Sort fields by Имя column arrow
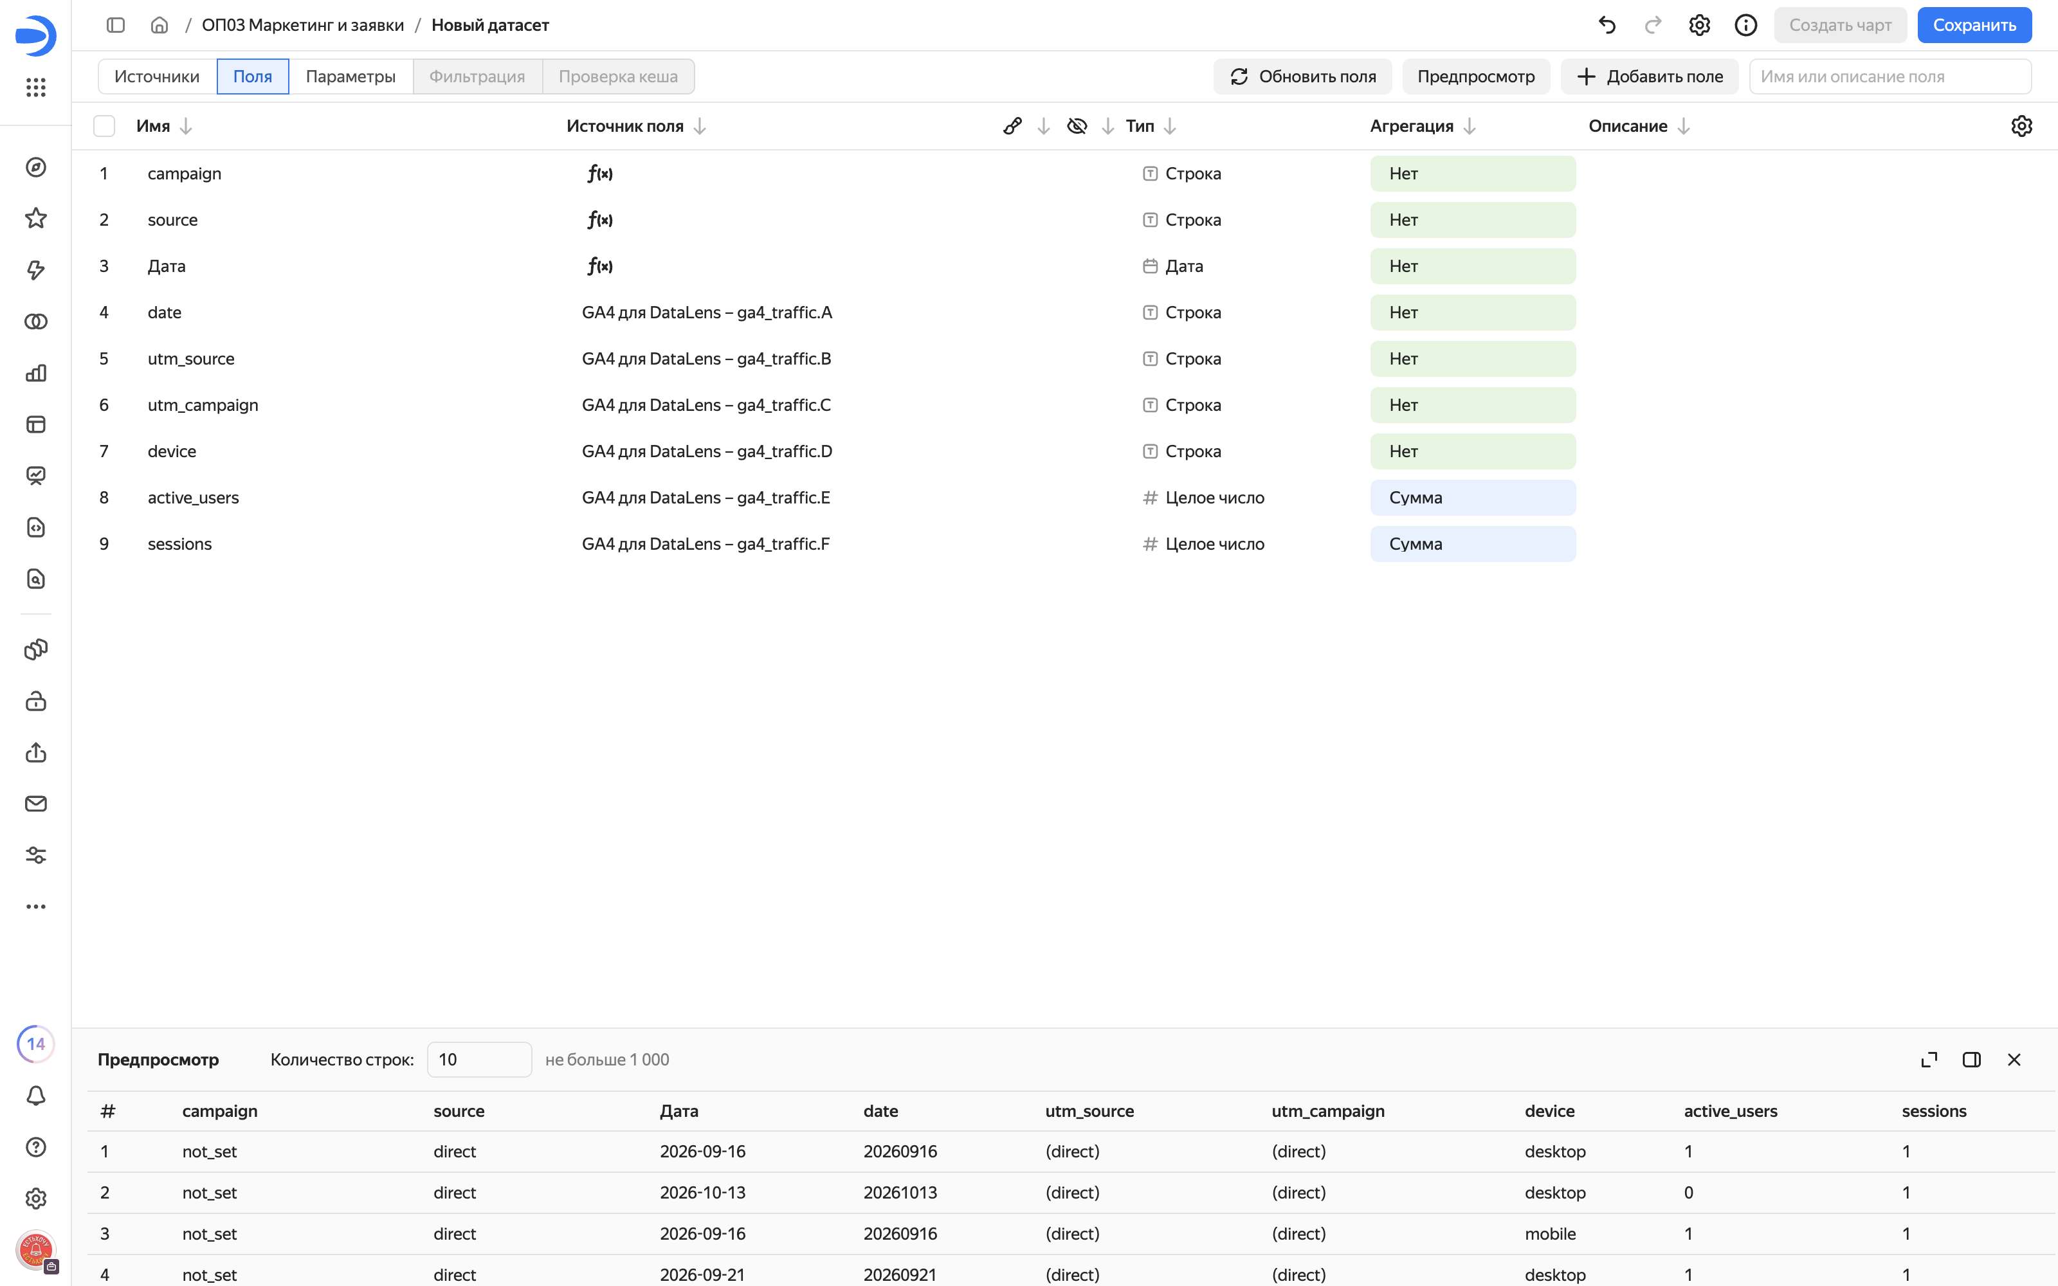The image size is (2058, 1286). tap(187, 126)
